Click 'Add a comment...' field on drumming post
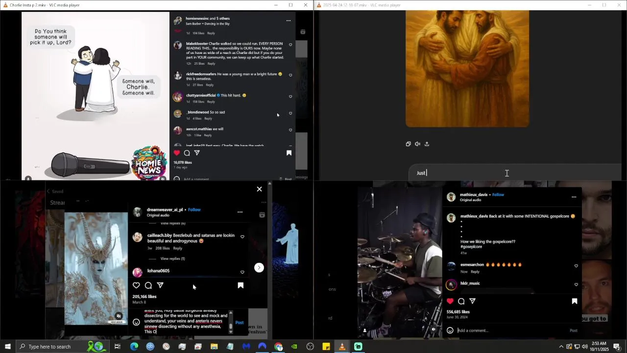Screen dimensions: 627x353 click(x=509, y=330)
